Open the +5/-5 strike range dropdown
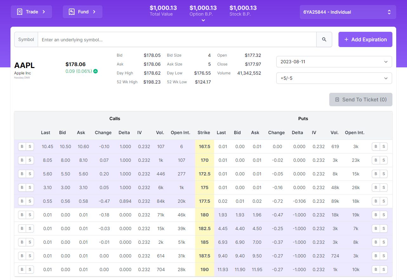 (334, 78)
